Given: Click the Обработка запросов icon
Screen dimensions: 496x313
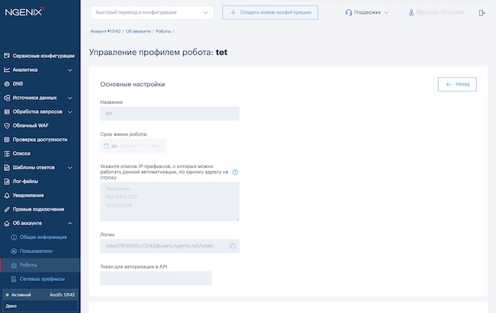Looking at the screenshot, I should [x=7, y=111].
